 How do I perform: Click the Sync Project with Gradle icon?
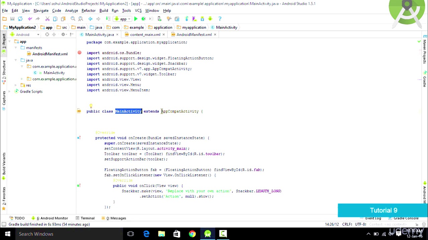(x=187, y=19)
